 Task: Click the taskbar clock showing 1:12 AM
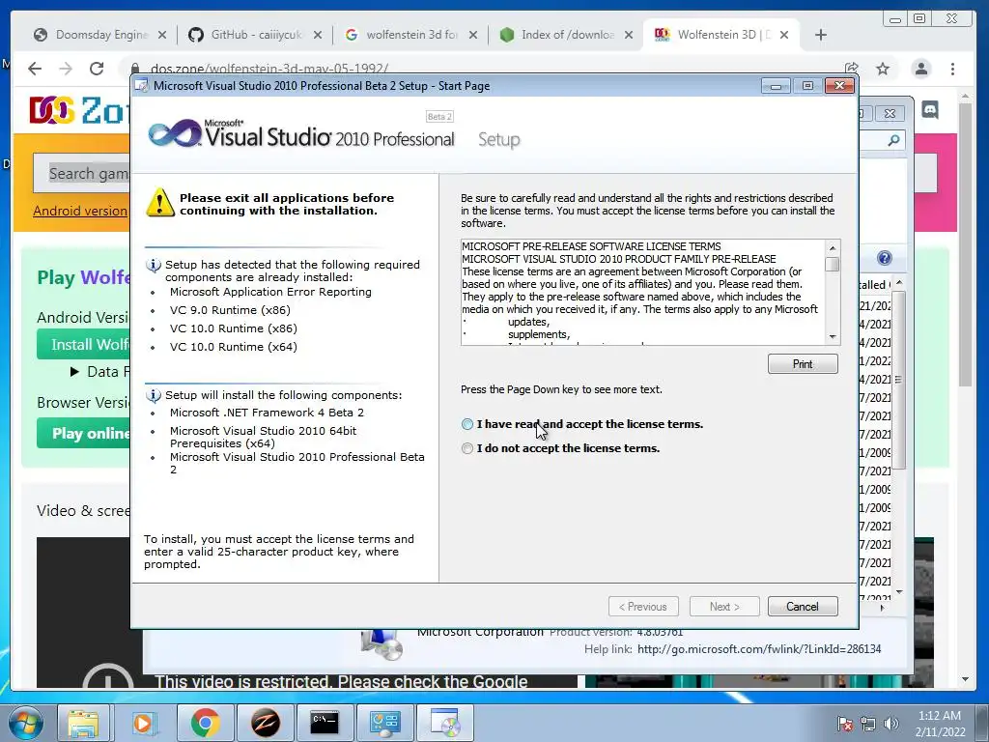click(940, 724)
